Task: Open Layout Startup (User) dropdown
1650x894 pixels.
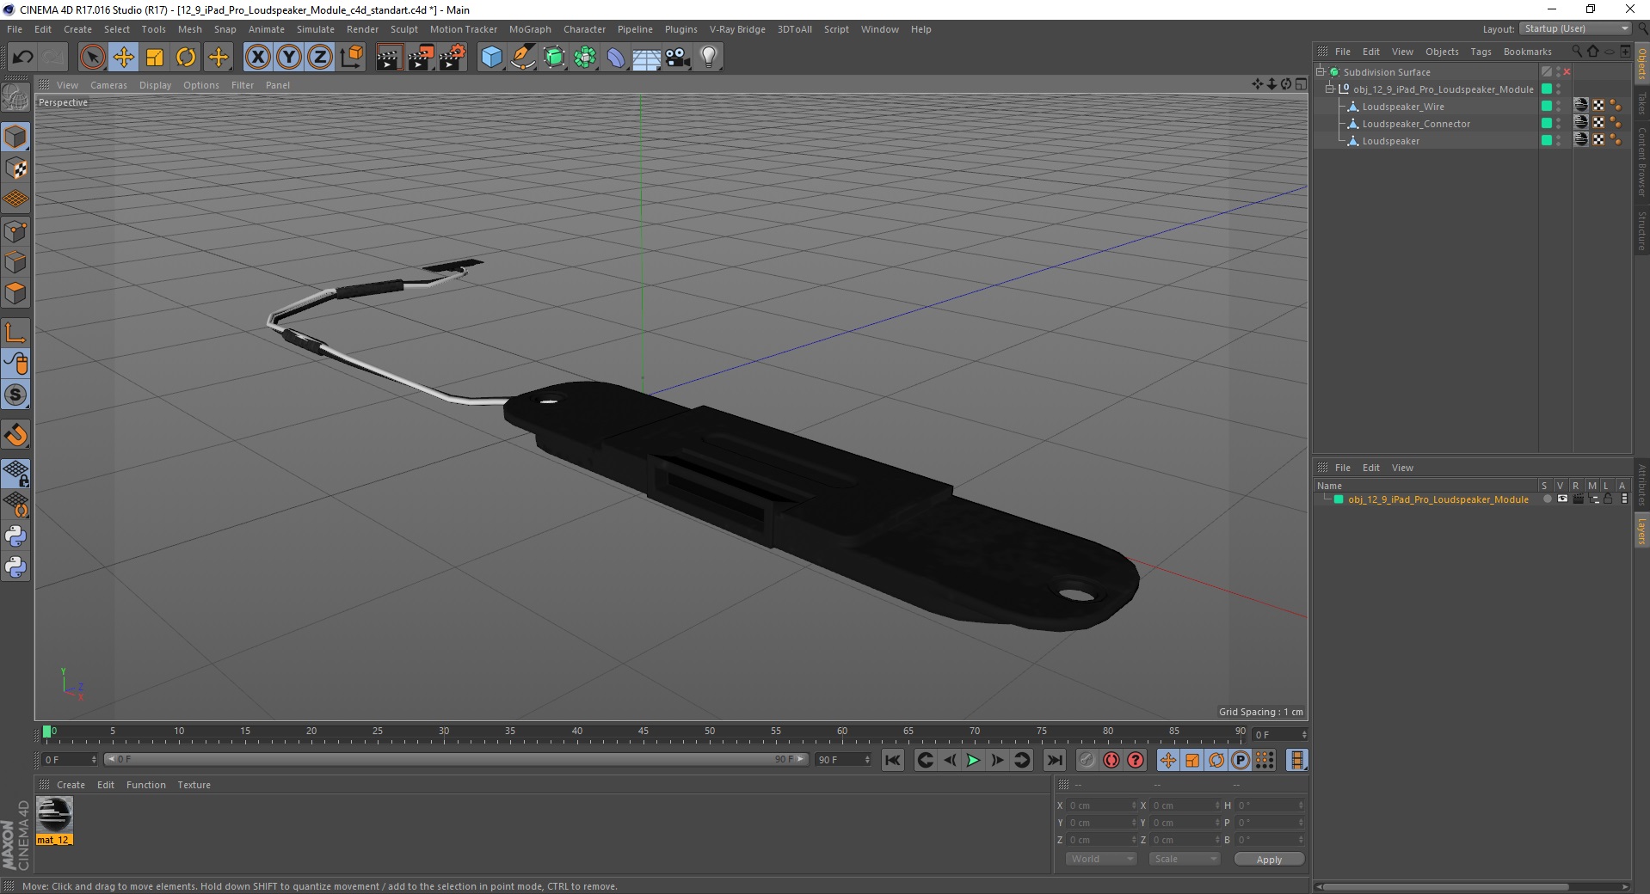Action: pyautogui.click(x=1575, y=28)
